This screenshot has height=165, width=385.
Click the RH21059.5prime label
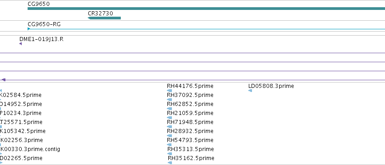point(190,113)
